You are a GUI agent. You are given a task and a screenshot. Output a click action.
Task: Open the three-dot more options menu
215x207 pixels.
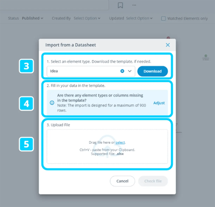[134, 5]
